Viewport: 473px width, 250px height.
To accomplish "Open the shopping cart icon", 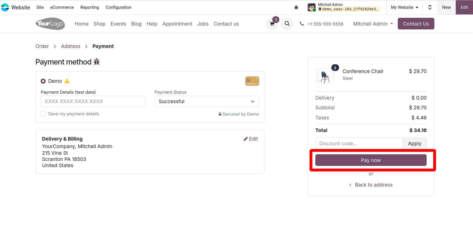I will pos(272,23).
